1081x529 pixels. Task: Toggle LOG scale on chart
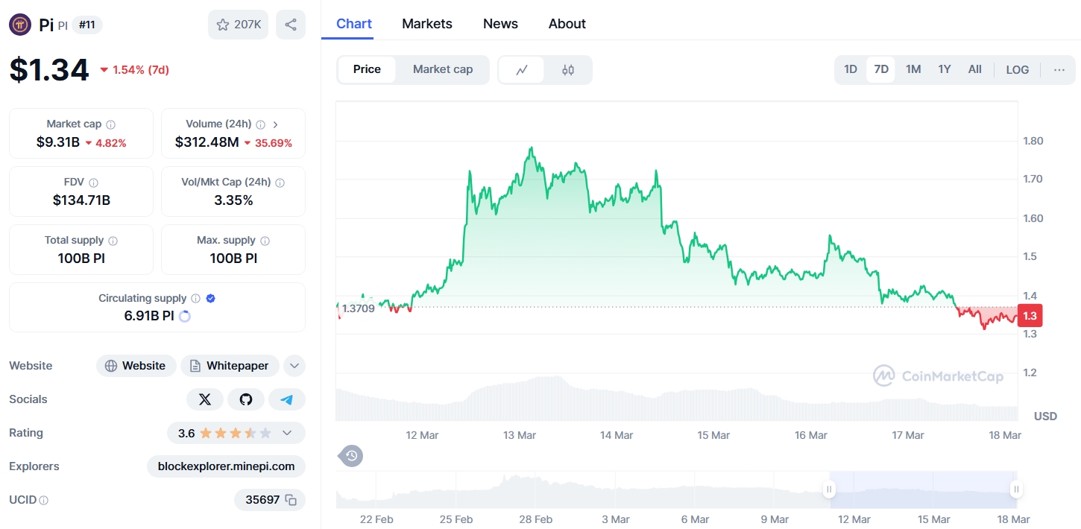1018,70
